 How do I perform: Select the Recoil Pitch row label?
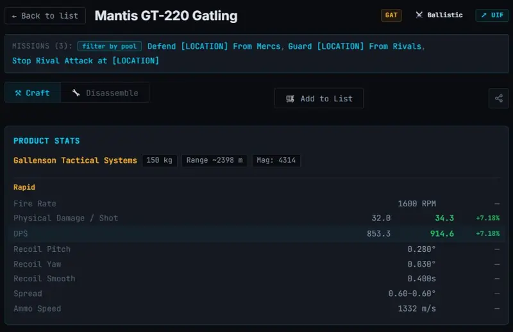[42, 249]
